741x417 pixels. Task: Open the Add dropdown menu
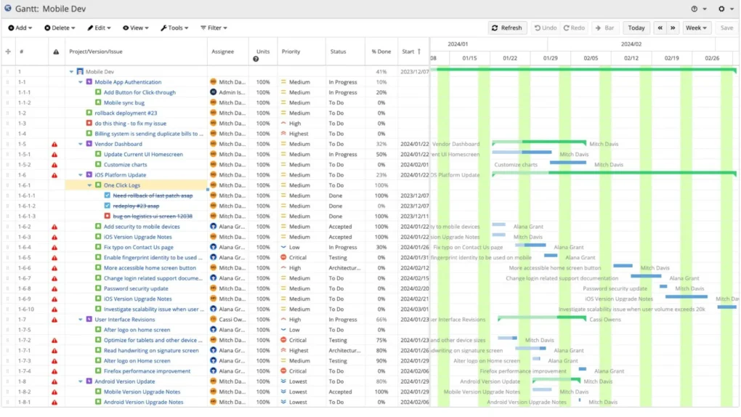pyautogui.click(x=22, y=28)
